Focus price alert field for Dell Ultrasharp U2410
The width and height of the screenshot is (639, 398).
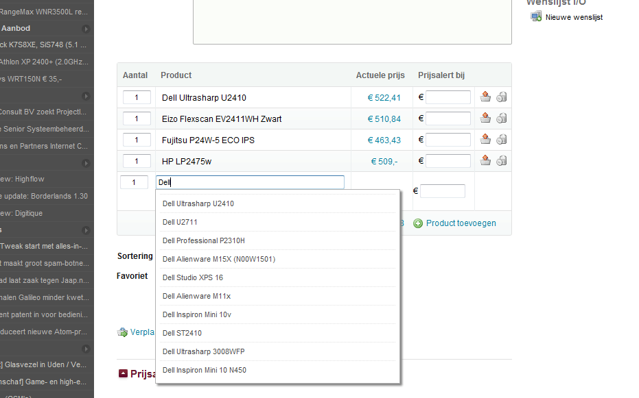448,97
